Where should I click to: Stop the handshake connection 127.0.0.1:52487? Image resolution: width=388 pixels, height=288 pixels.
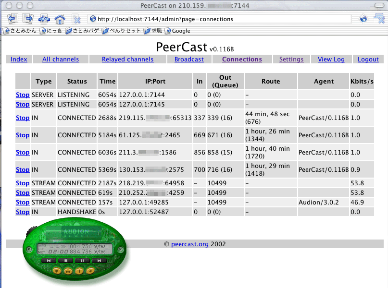(x=23, y=212)
